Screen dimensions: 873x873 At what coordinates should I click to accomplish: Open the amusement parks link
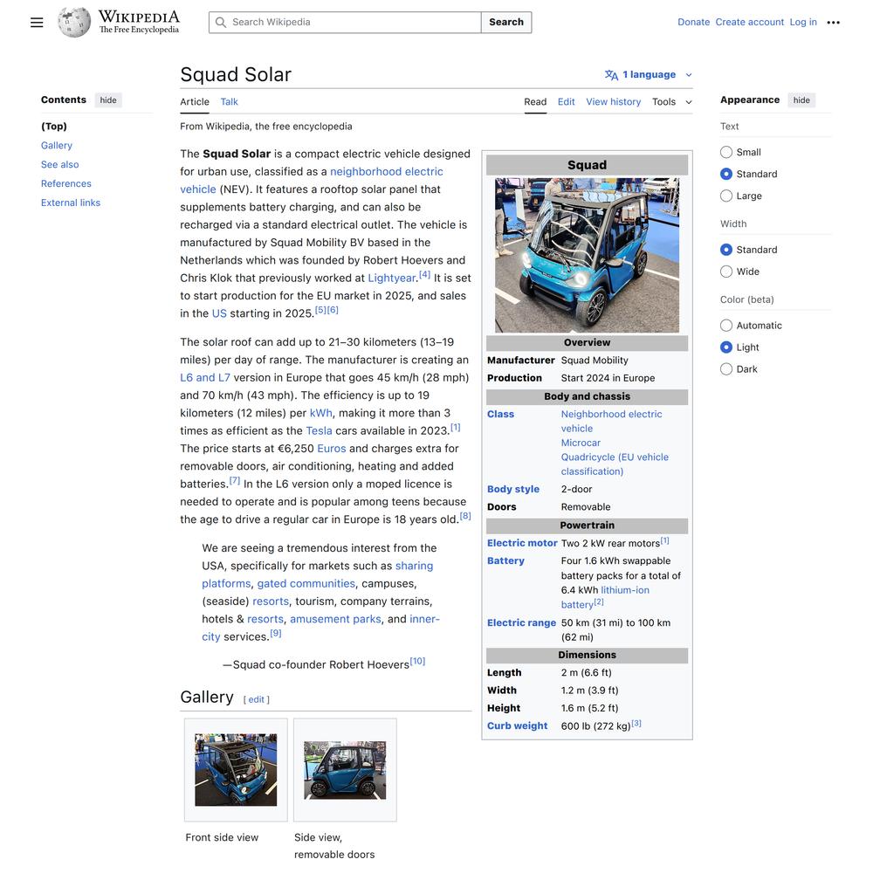pyautogui.click(x=335, y=619)
